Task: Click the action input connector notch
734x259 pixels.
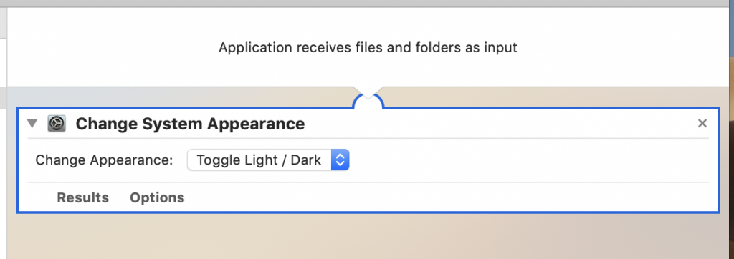Action: pyautogui.click(x=368, y=100)
